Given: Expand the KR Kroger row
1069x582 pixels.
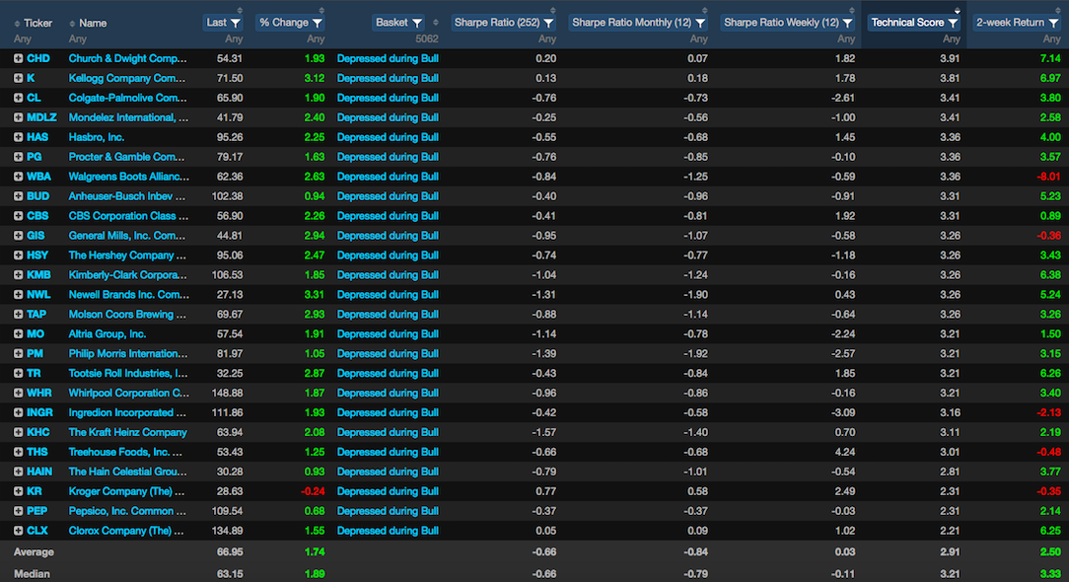Looking at the screenshot, I should click(19, 492).
